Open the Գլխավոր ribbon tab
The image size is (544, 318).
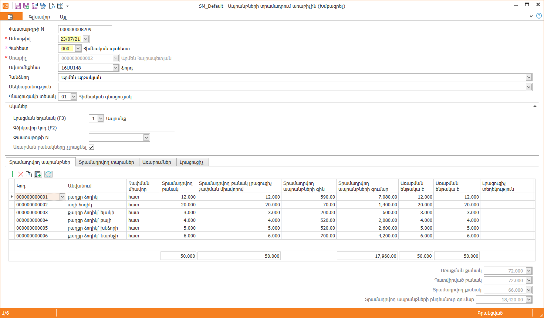pyautogui.click(x=39, y=17)
